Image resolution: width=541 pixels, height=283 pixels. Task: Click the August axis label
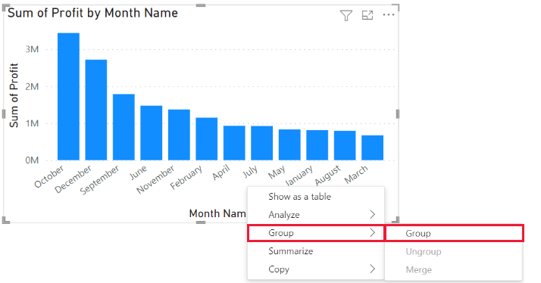[327, 175]
